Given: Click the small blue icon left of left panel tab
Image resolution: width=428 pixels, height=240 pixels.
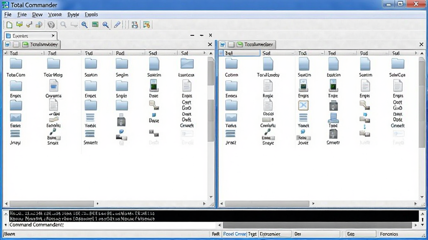Looking at the screenshot, I should point(8,44).
